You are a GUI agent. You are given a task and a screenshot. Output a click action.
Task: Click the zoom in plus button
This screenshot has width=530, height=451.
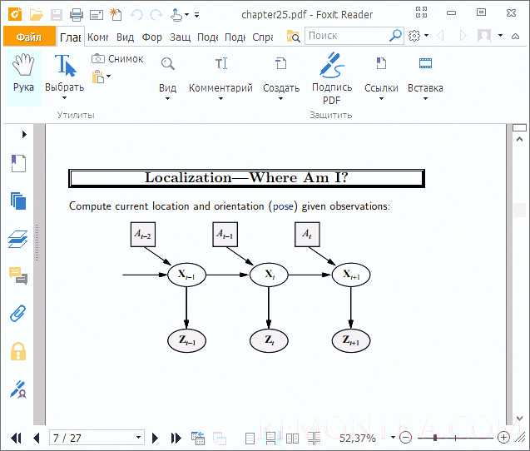(x=503, y=438)
